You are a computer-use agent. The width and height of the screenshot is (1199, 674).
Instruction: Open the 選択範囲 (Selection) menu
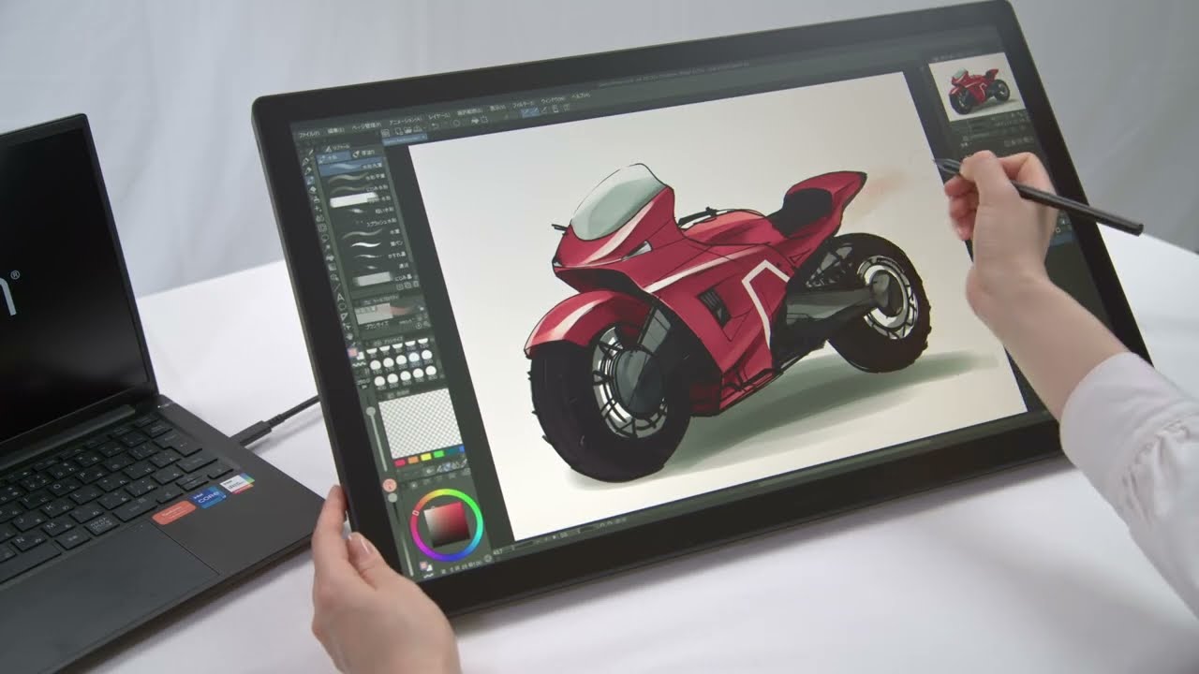pyautogui.click(x=469, y=111)
